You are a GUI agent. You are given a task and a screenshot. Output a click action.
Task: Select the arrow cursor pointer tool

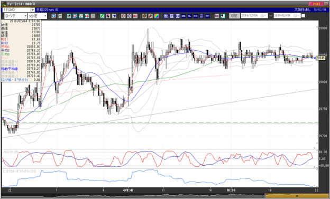tap(108, 16)
